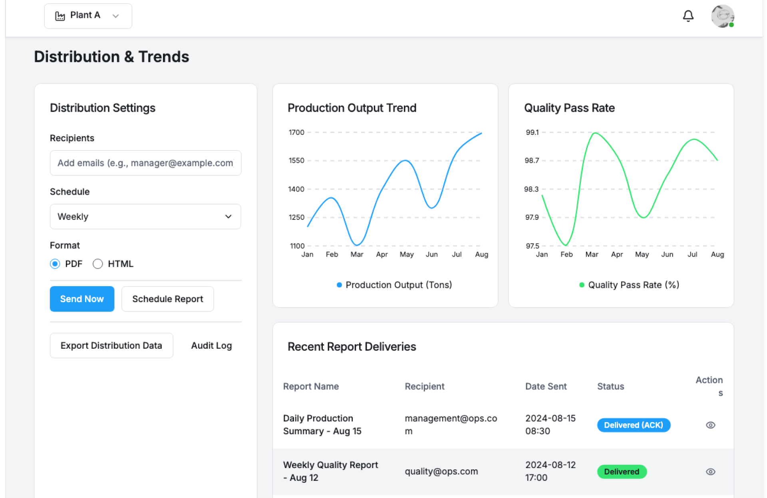Click Export Distribution Data
The image size is (767, 498).
click(111, 346)
